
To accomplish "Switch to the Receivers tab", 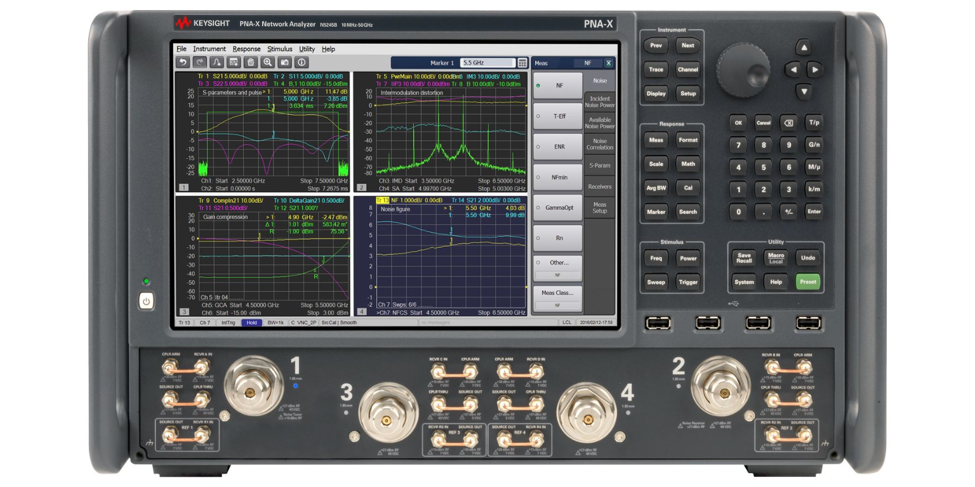I will pos(600,185).
